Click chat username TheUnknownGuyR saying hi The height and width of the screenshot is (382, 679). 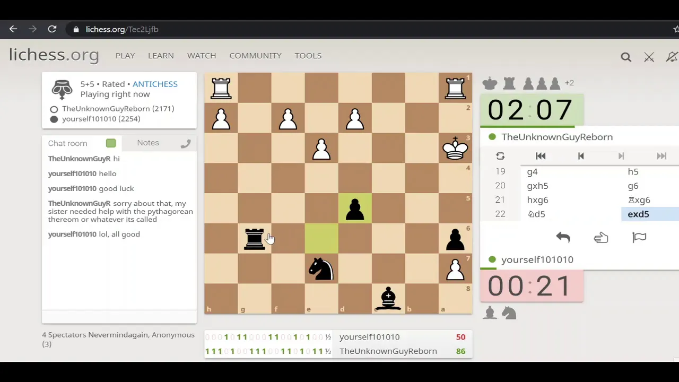79,159
